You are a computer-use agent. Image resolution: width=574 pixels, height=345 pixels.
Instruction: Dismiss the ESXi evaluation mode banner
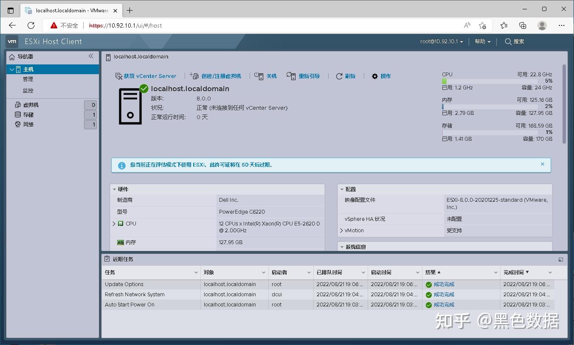542,164
